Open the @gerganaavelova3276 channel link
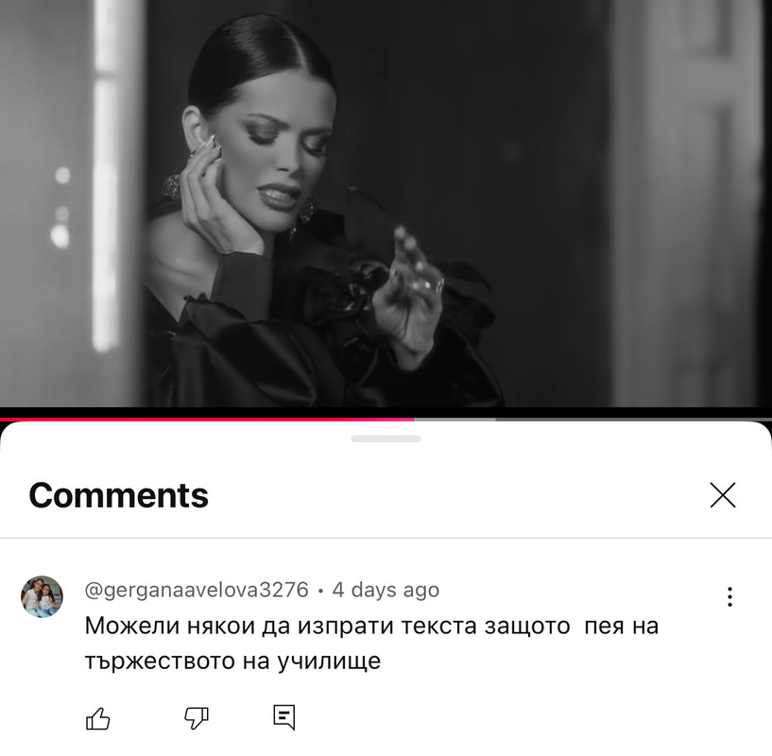Image resolution: width=772 pixels, height=756 pixels. [197, 590]
